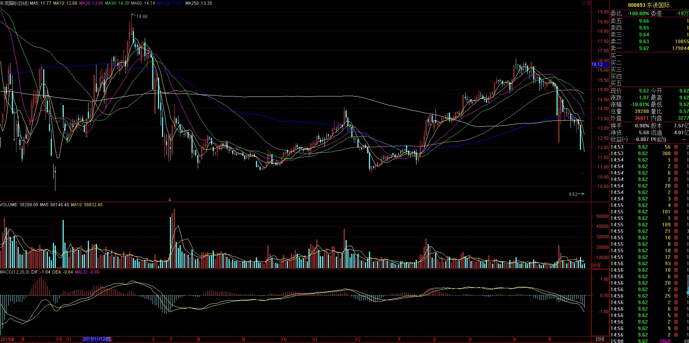
Task: Click the 卖五 ask price row
Action: pos(649,21)
